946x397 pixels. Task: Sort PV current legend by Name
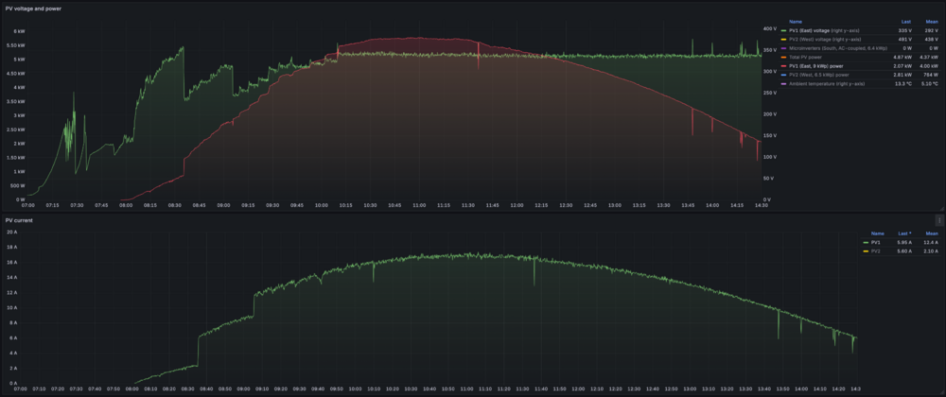(878, 233)
